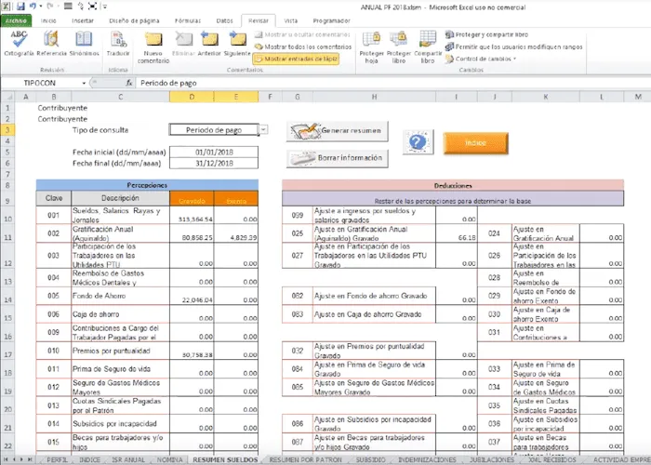
Task: Click the blue question mark help button
Action: [418, 142]
